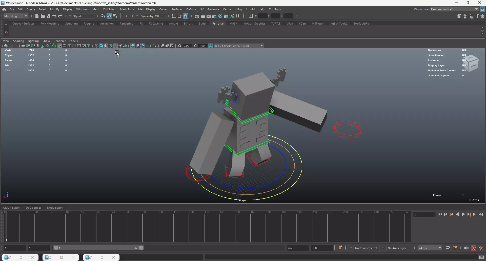Image resolution: width=486 pixels, height=261 pixels.
Task: Open the Render View window icon
Action: pyautogui.click(x=197, y=16)
